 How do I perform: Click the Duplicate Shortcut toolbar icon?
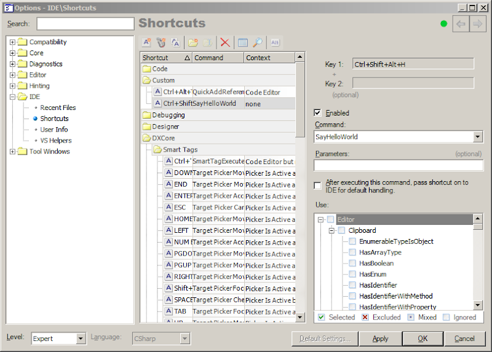pos(176,42)
